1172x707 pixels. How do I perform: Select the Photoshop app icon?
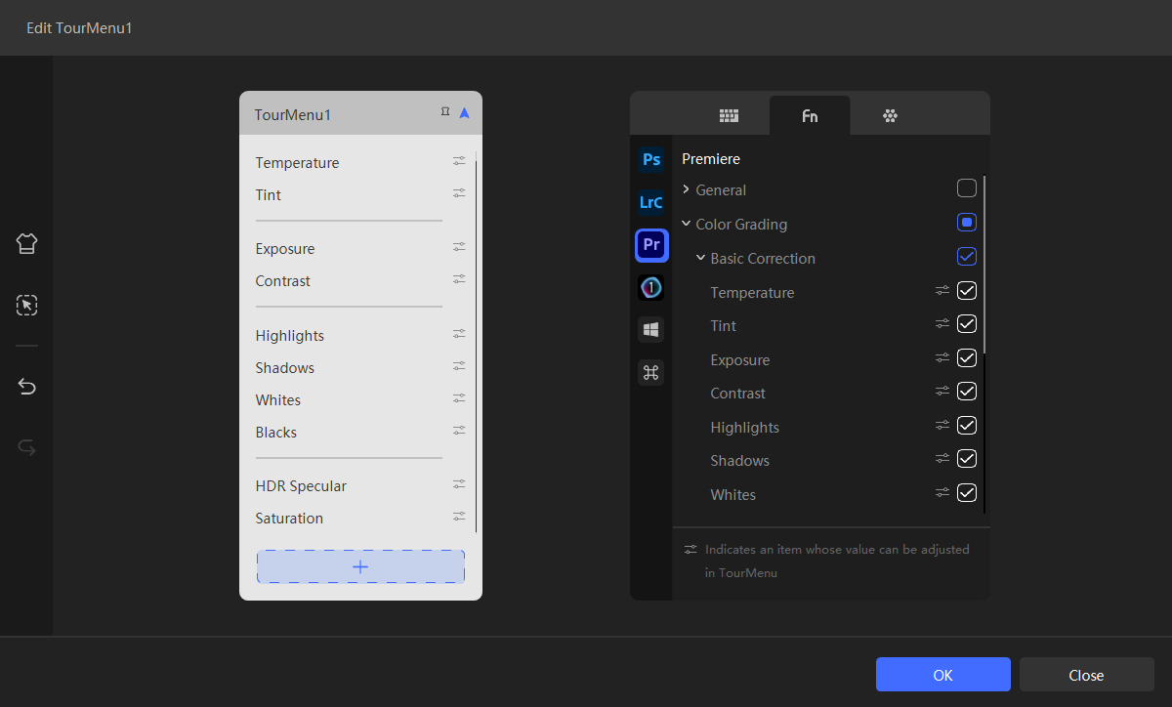pyautogui.click(x=651, y=159)
